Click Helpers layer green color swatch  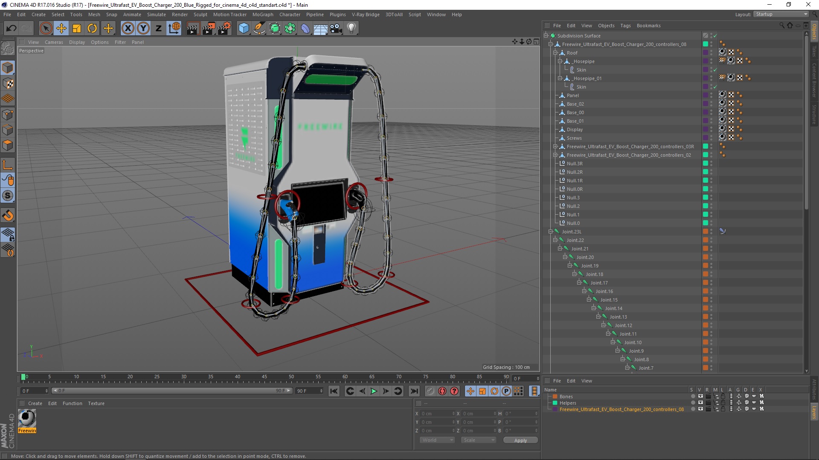(555, 403)
